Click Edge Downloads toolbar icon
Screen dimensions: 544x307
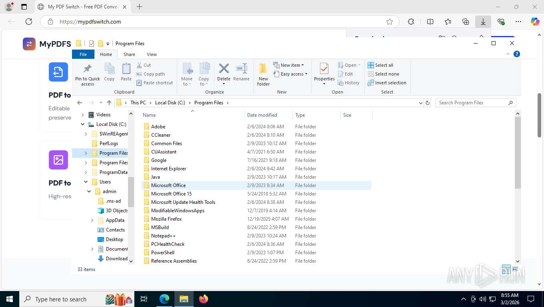tap(483, 22)
